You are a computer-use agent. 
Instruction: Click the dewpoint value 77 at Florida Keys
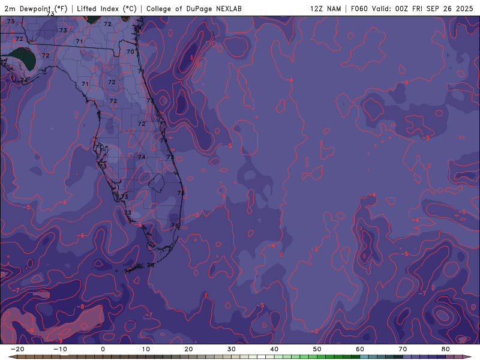click(x=128, y=272)
